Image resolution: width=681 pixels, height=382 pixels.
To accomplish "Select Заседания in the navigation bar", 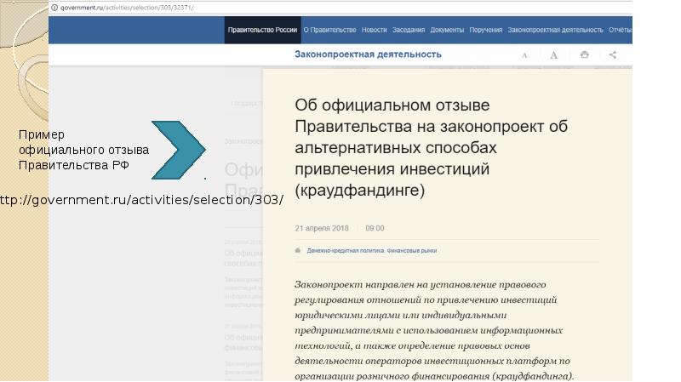I will click(x=409, y=30).
